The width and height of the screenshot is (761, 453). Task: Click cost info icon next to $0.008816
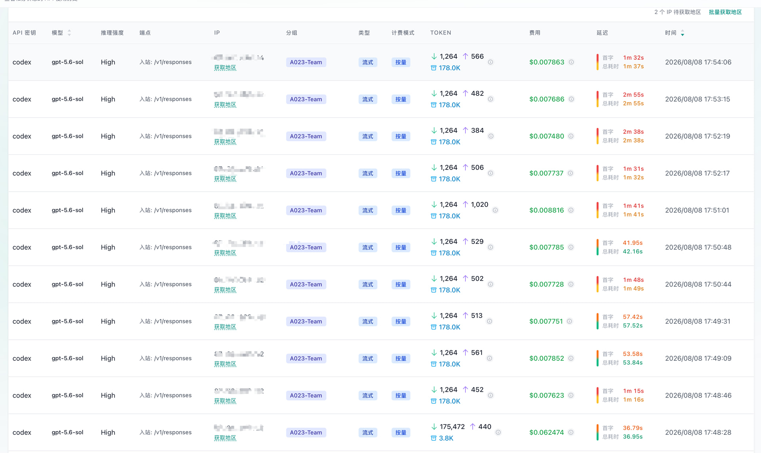571,210
